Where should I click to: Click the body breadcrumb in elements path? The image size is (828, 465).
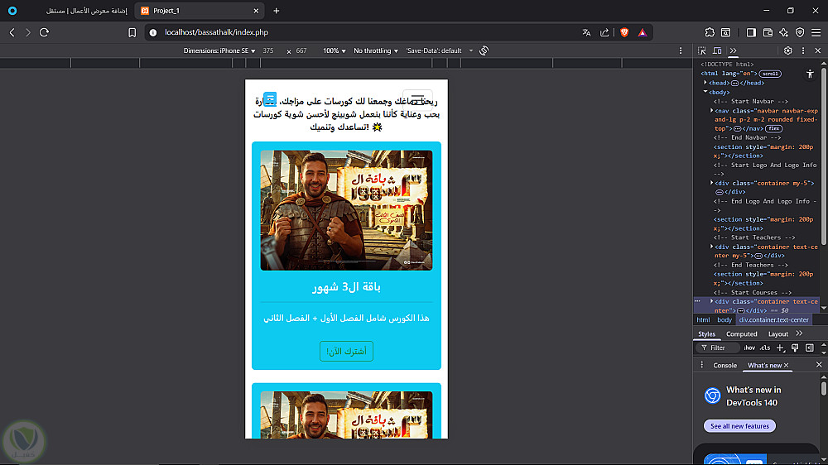pos(724,320)
